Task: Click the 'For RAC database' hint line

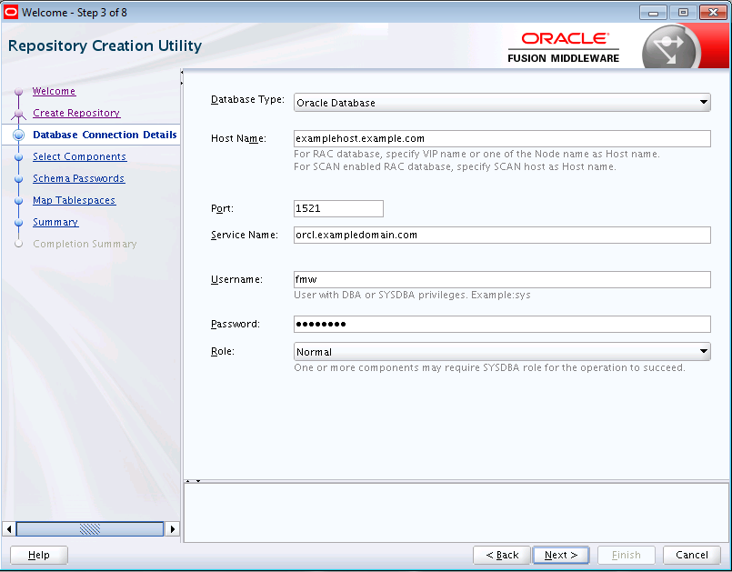Action: [476, 154]
